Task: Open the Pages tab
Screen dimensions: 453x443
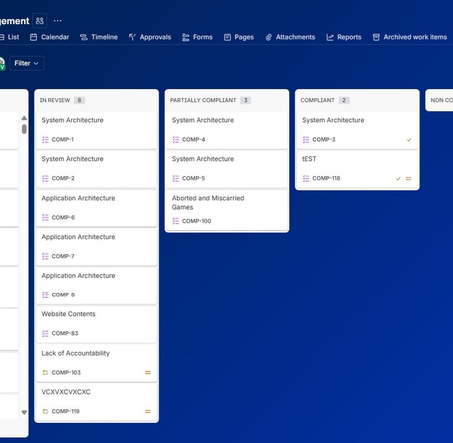Action: 239,37
